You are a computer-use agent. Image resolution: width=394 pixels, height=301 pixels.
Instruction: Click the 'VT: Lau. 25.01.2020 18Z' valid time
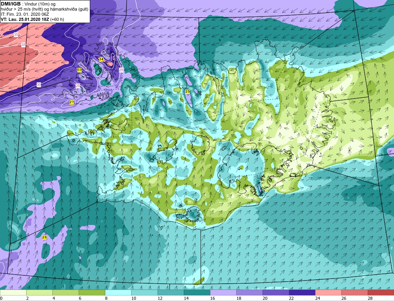(x=25, y=19)
